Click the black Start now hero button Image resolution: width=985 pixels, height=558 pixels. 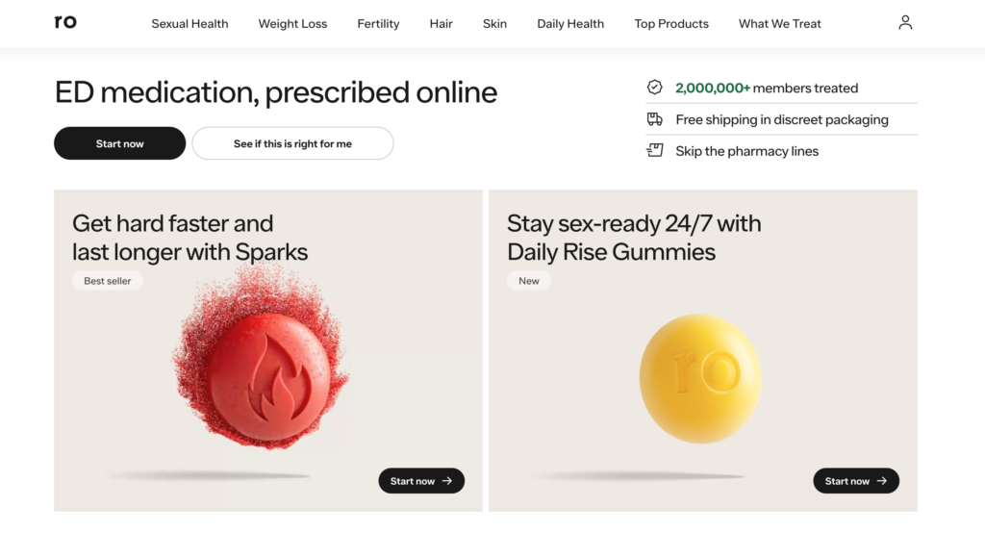coord(120,143)
